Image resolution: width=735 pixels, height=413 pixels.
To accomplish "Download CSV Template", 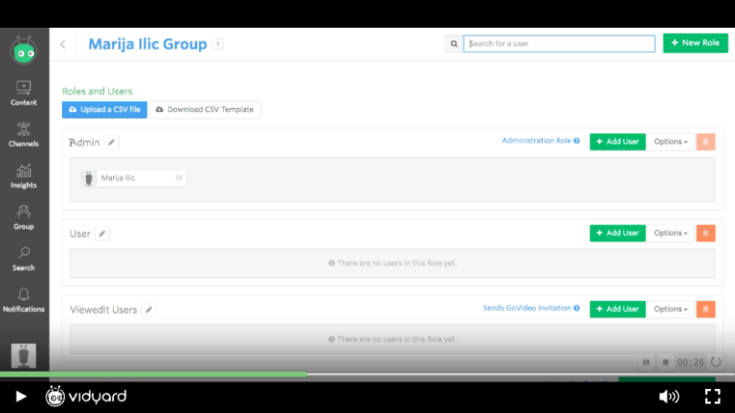I will 205,110.
